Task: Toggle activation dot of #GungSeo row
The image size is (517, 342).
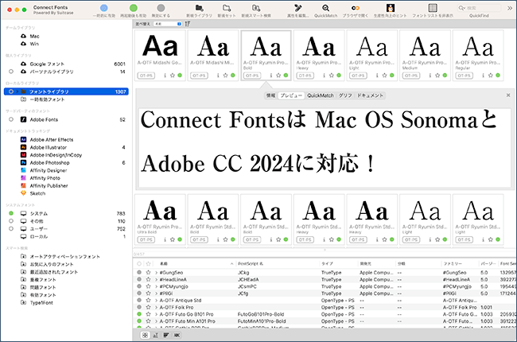Action: pyautogui.click(x=139, y=273)
